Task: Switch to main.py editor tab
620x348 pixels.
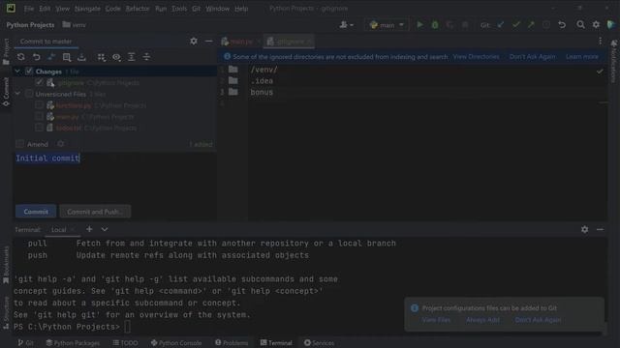Action: (x=241, y=42)
